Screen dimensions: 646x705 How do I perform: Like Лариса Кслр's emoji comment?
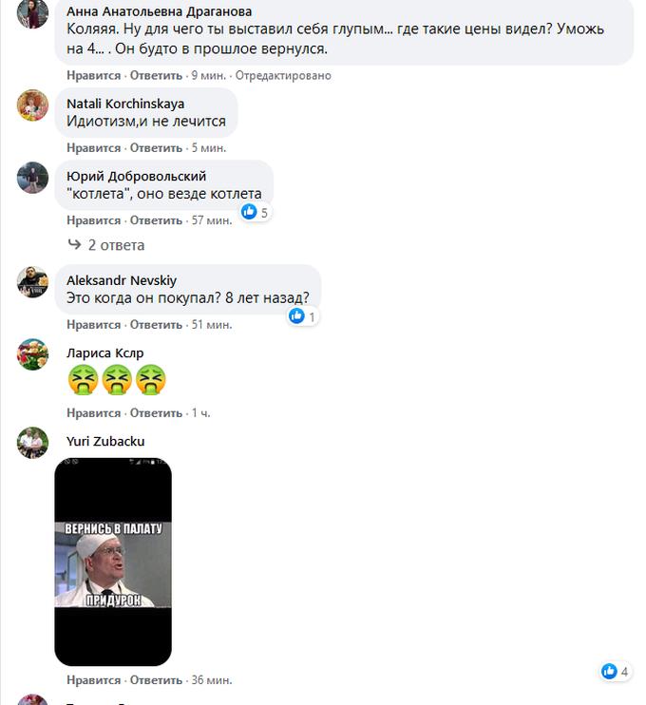click(x=93, y=412)
